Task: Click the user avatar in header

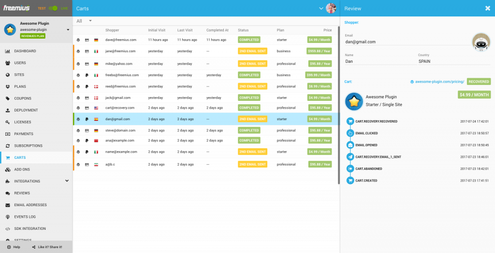Action: [331, 8]
